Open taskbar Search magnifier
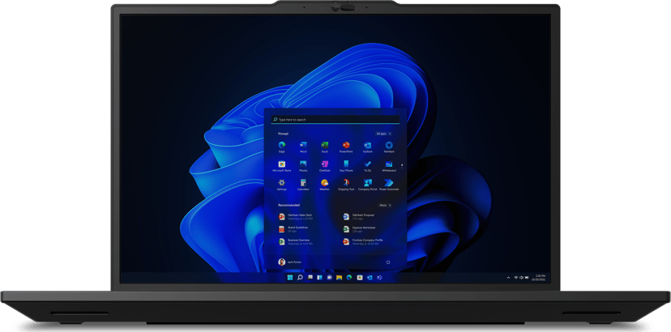 [300, 277]
